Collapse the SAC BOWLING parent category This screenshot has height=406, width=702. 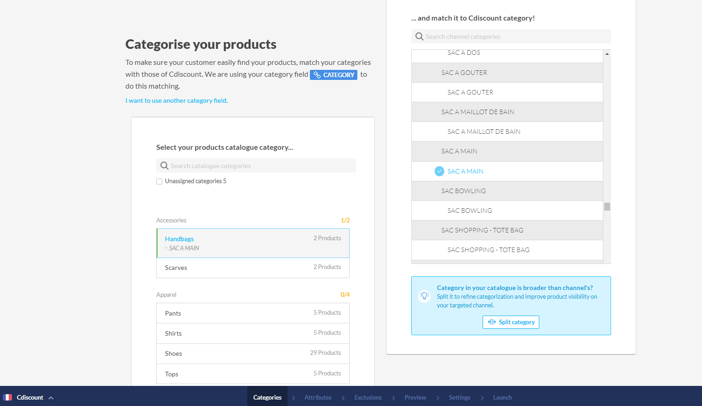click(x=463, y=191)
